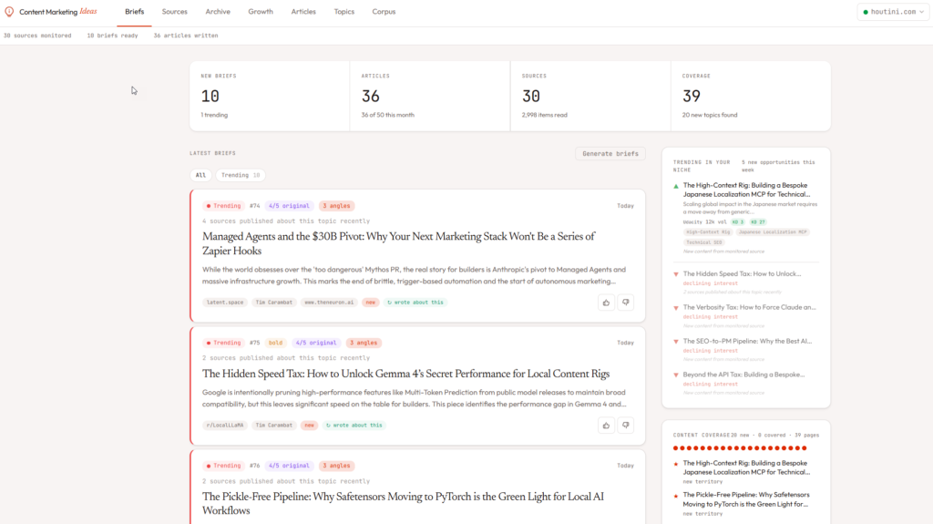Toggle the Trending 10 filter pill
The width and height of the screenshot is (933, 524).
coord(241,175)
